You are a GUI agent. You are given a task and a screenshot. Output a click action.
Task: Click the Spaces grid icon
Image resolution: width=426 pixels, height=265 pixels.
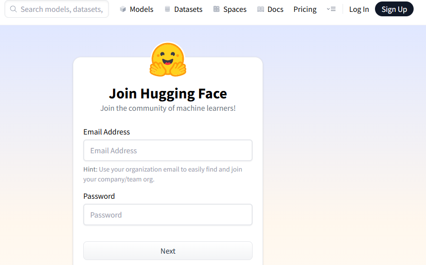(x=216, y=9)
